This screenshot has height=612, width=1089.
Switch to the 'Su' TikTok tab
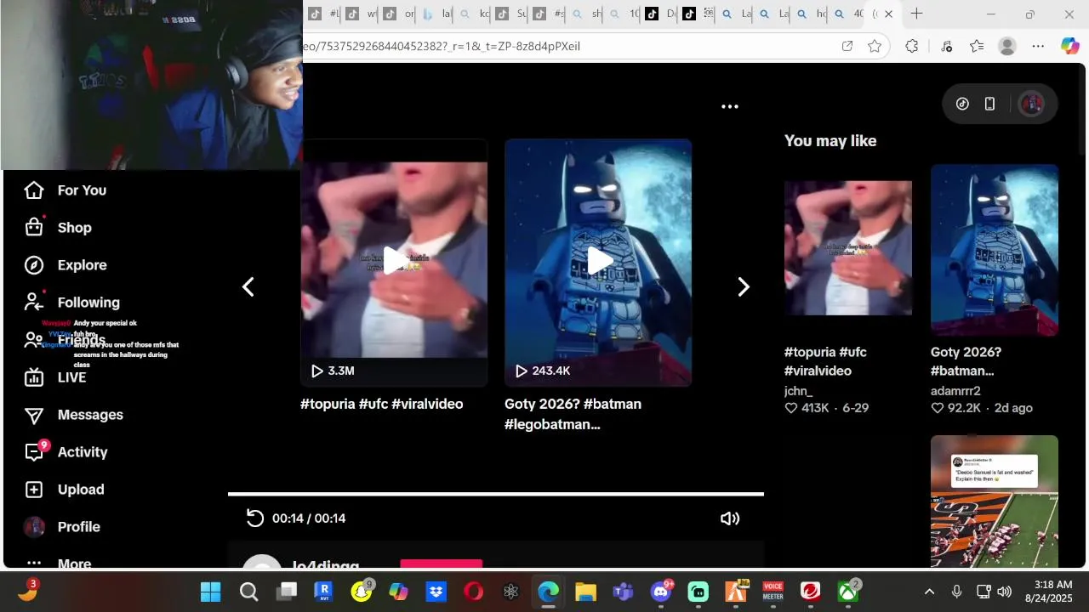[x=512, y=14]
